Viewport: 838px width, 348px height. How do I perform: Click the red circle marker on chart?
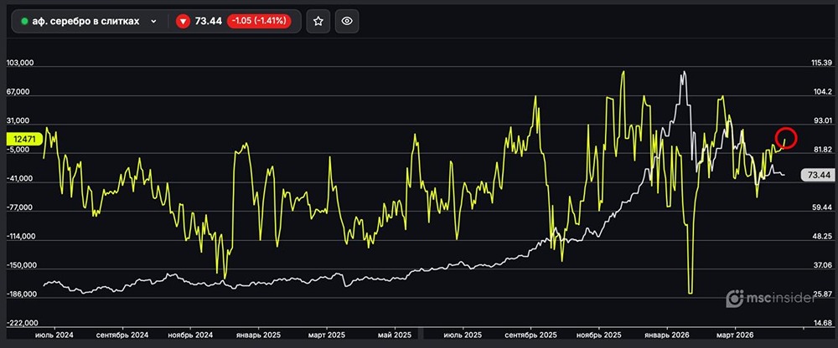(785, 137)
